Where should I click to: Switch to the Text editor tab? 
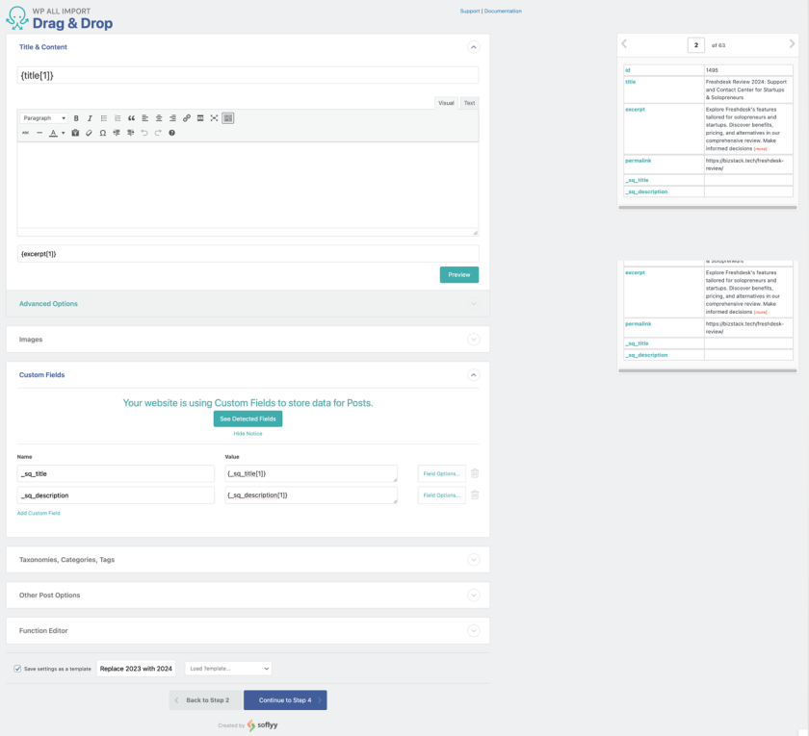(x=469, y=103)
